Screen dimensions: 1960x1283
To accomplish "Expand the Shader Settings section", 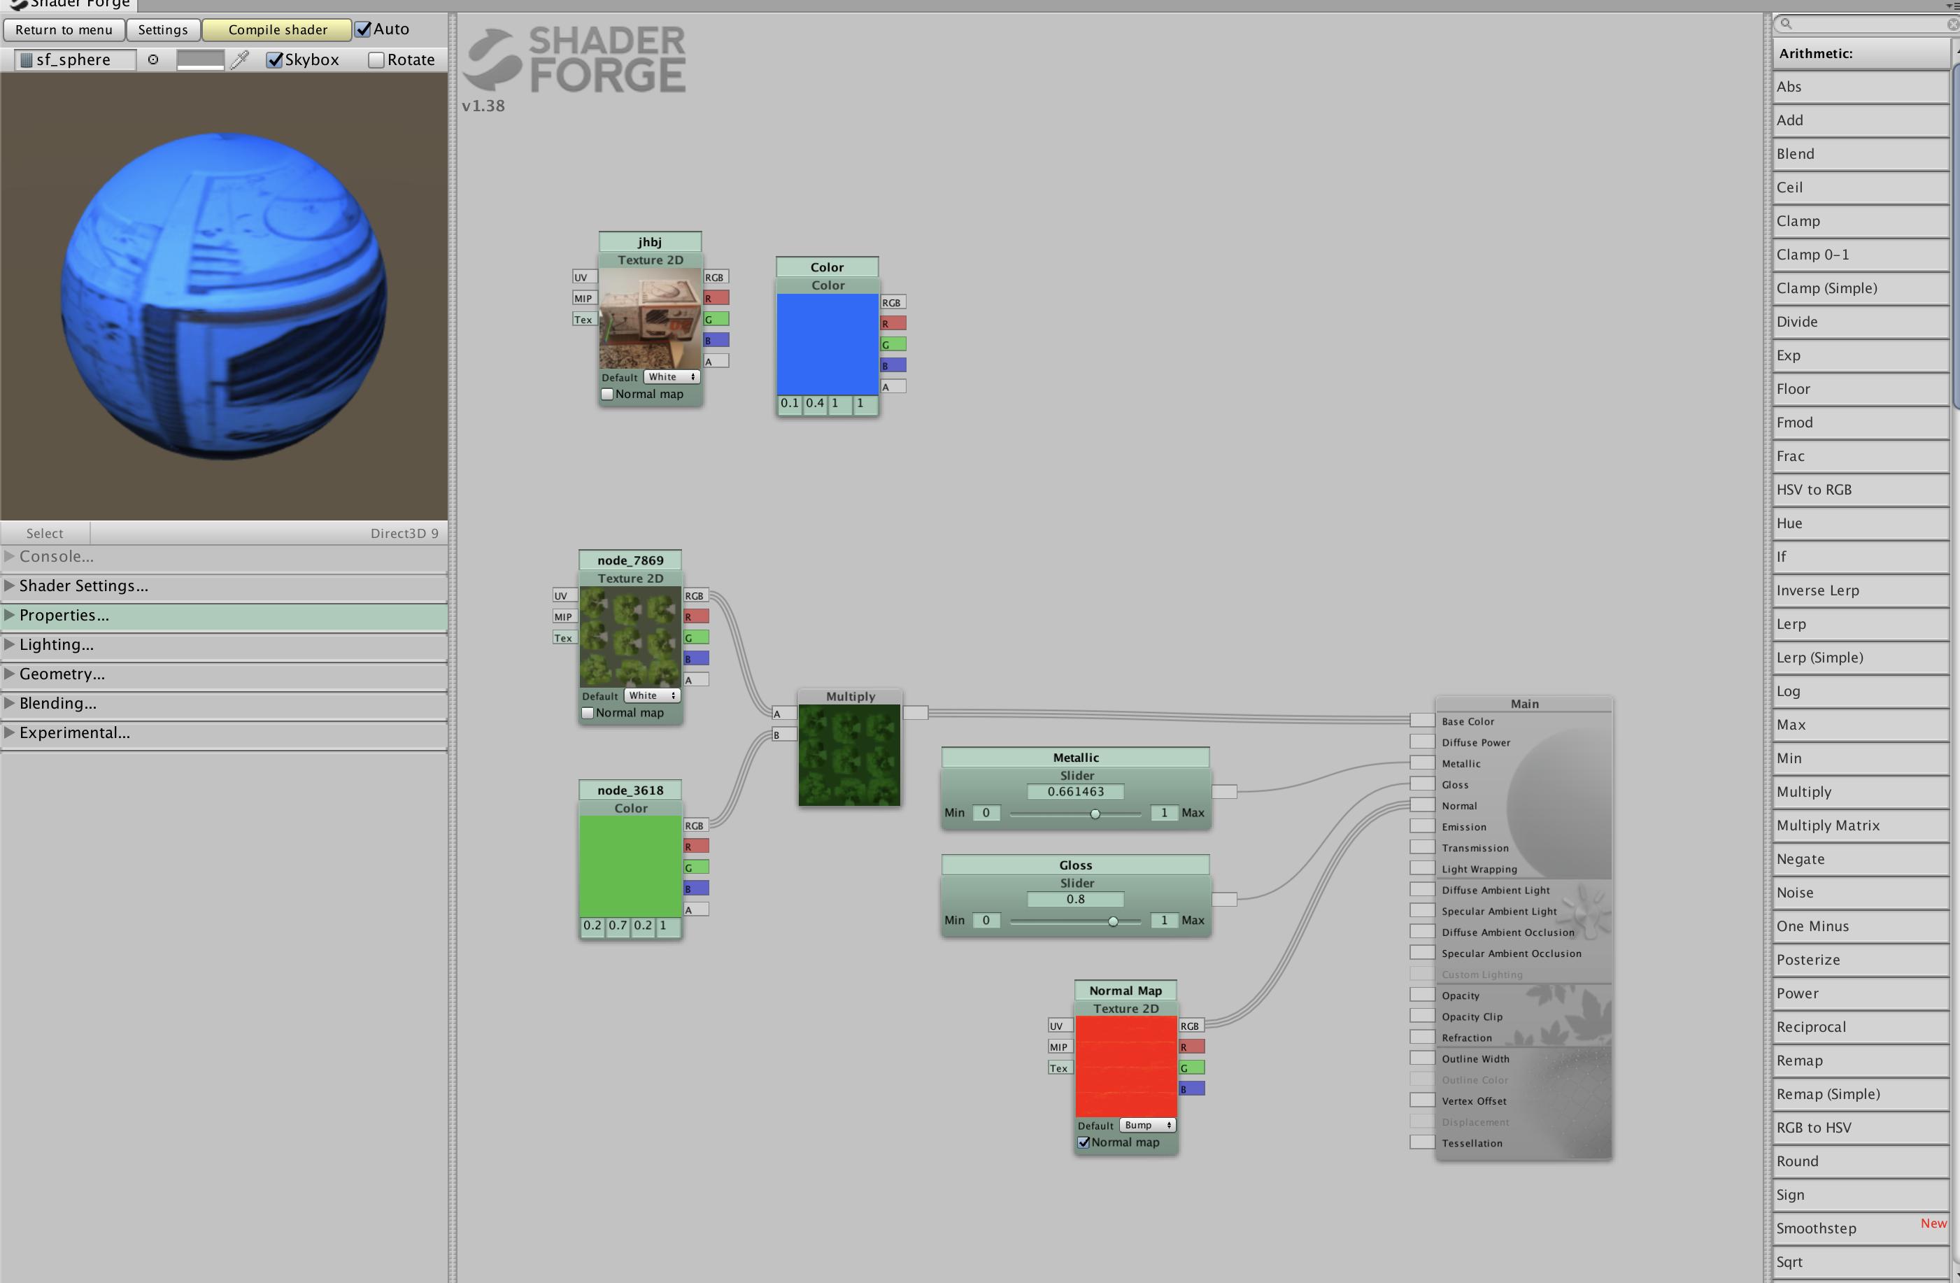I will pyautogui.click(x=83, y=586).
